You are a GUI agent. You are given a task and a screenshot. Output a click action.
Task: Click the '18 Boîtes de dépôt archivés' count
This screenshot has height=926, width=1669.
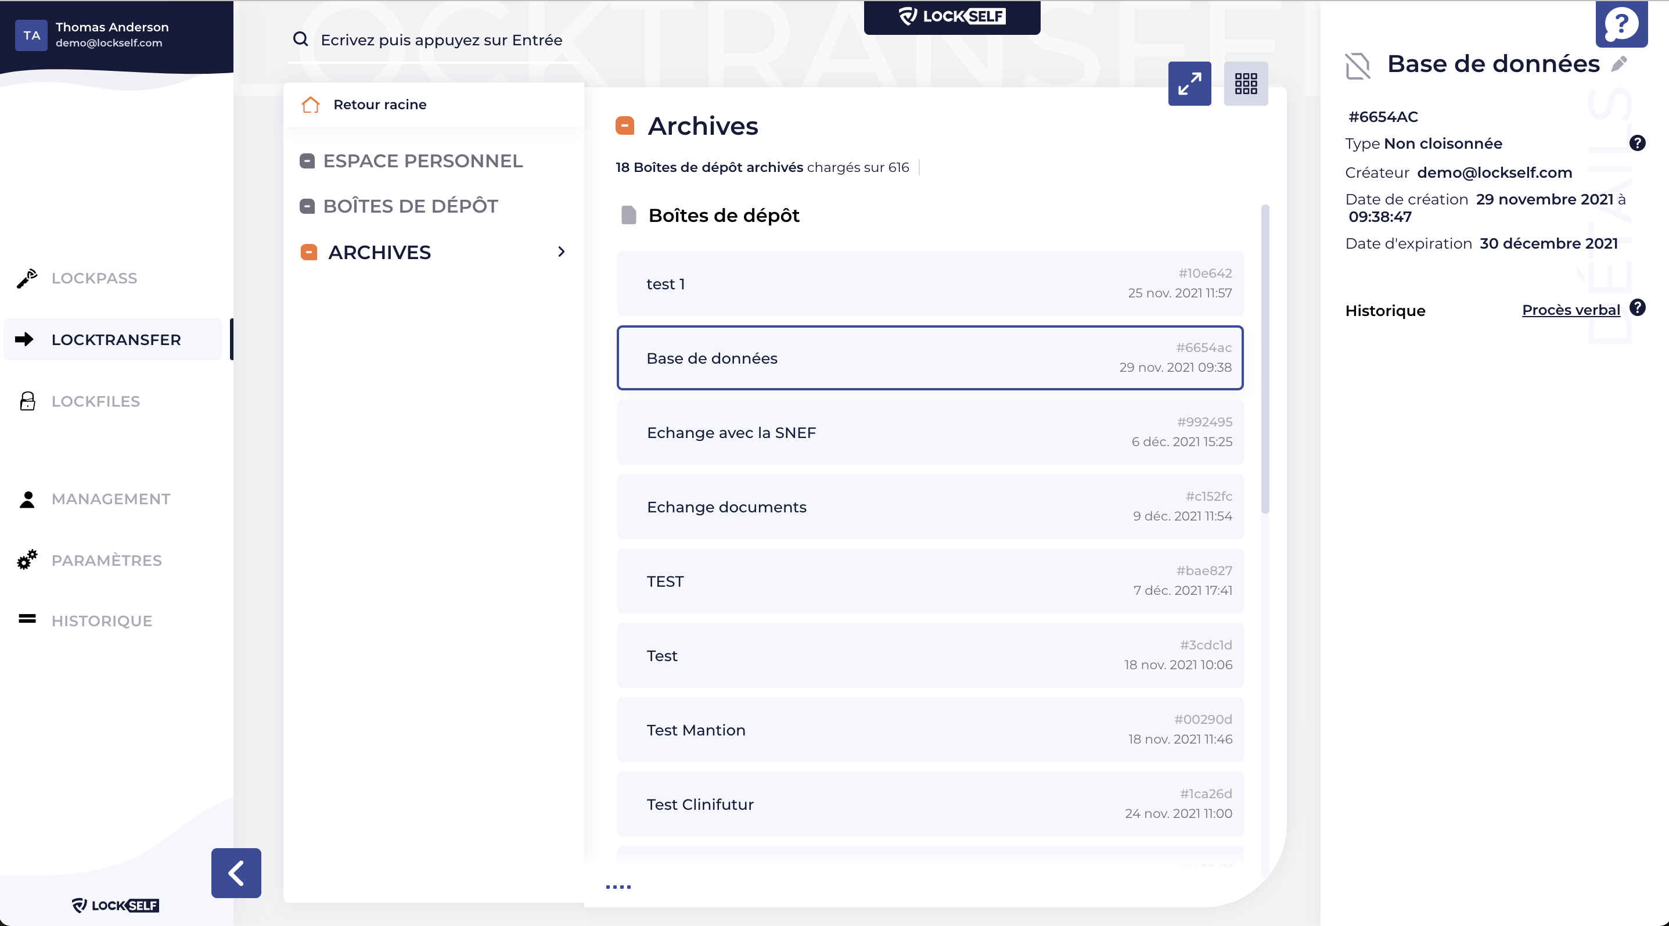click(x=709, y=167)
